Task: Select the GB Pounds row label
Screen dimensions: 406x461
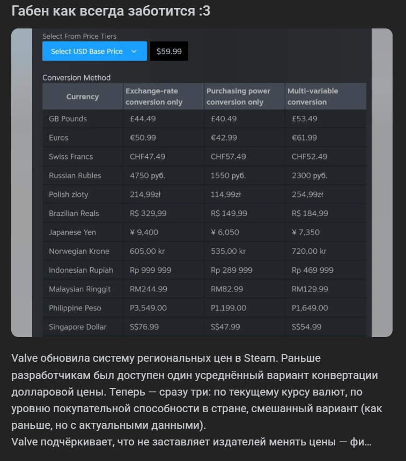Action: point(68,119)
